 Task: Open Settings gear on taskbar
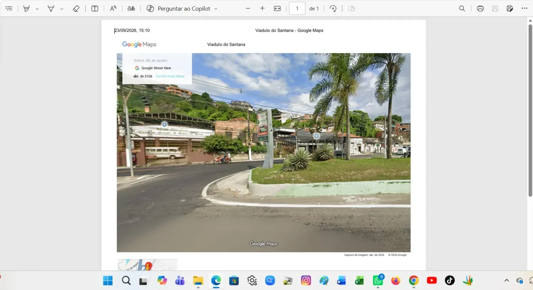252,281
